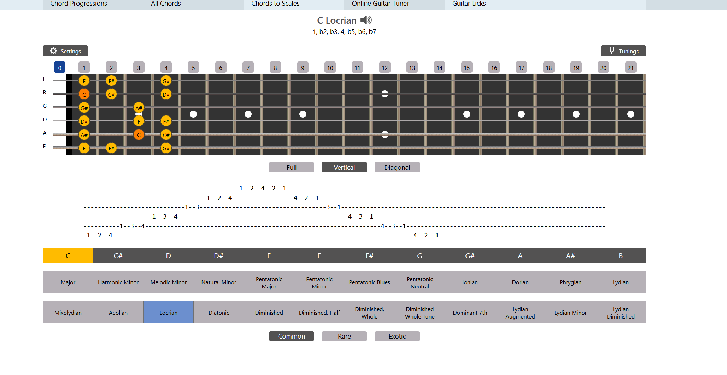This screenshot has height=375, width=727.
Task: Click the F# note on low E string
Action: pyautogui.click(x=111, y=148)
